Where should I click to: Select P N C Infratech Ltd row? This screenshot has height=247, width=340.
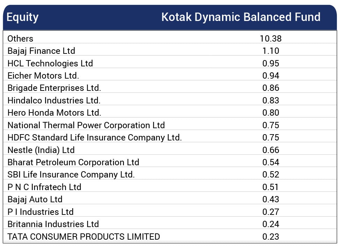coord(44,187)
